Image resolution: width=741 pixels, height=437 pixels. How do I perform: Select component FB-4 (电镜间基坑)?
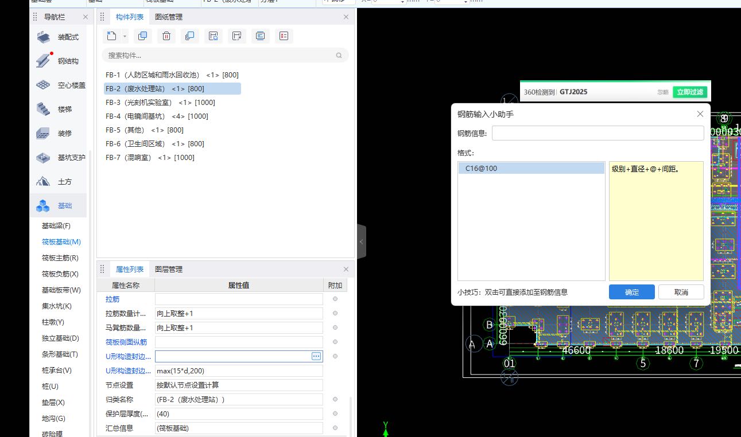[x=157, y=116]
